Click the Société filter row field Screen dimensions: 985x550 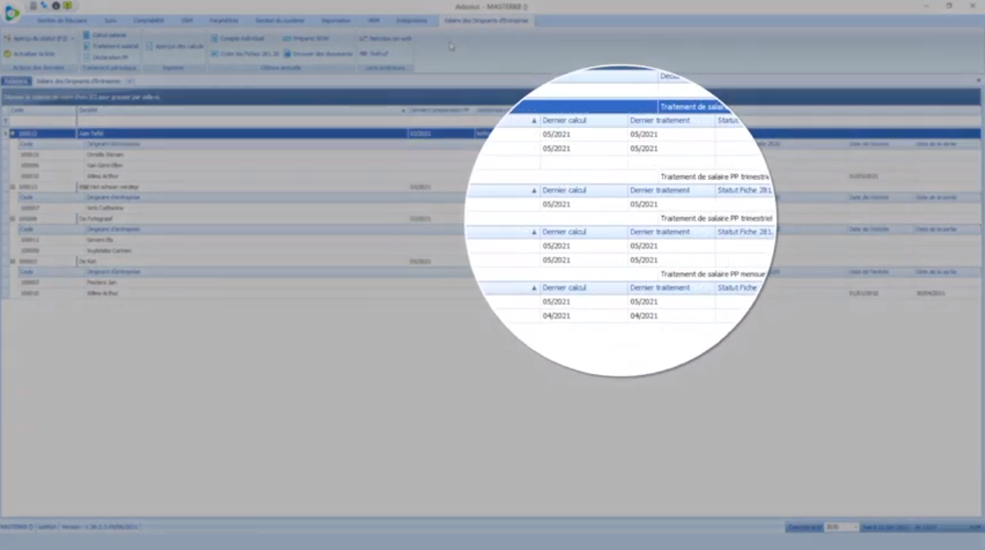click(x=239, y=121)
